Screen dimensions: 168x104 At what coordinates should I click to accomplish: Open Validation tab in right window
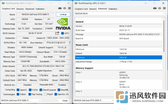click(x=113, y=9)
